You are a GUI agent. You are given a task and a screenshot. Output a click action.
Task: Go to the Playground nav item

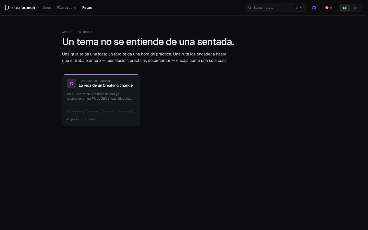coord(66,8)
